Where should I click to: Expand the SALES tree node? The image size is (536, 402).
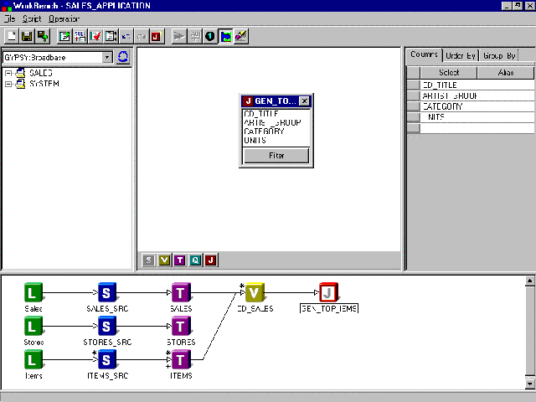8,74
